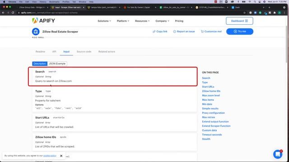Click the Wi-Fi icon in the macOS menu bar
This screenshot has width=289, height=162.
coord(250,2)
